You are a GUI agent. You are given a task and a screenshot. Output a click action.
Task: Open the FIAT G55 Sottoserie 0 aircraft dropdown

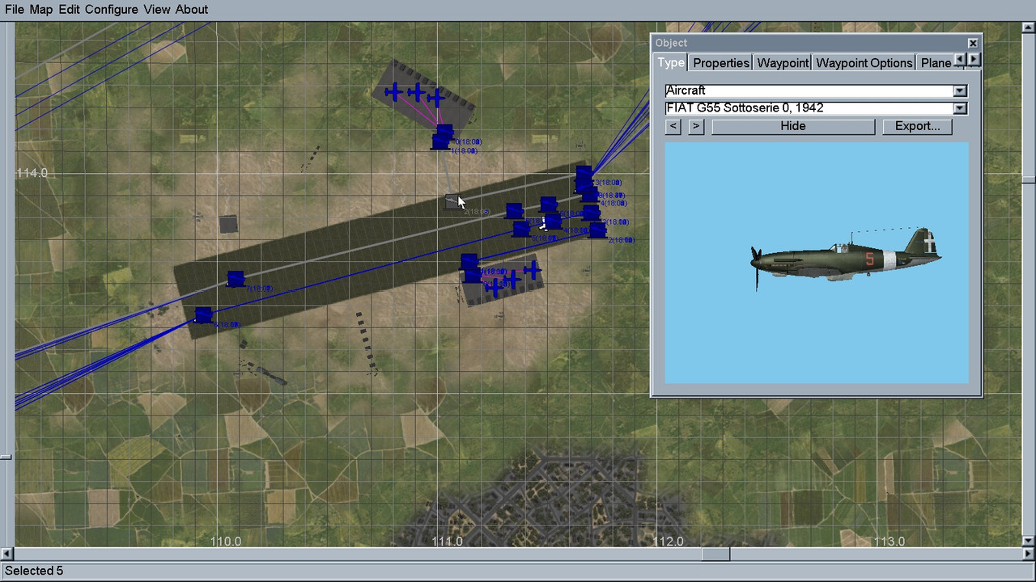click(x=960, y=108)
